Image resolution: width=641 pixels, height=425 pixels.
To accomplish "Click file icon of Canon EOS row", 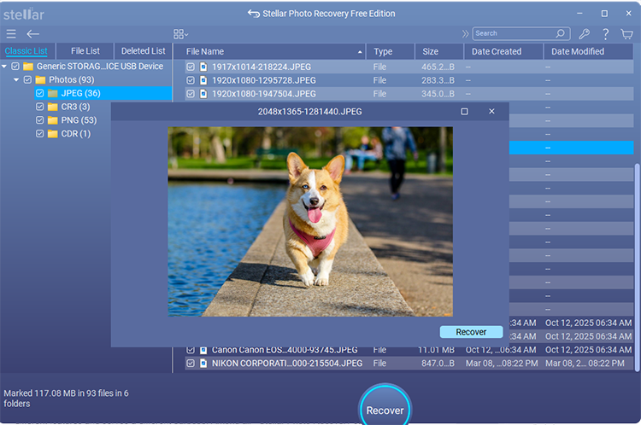I will pos(203,350).
